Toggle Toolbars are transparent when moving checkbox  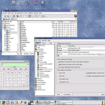[86, 76]
